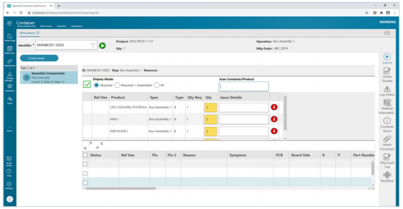This screenshot has height=209, width=403.
Task: Open a new browser tab
Action: [59, 6]
